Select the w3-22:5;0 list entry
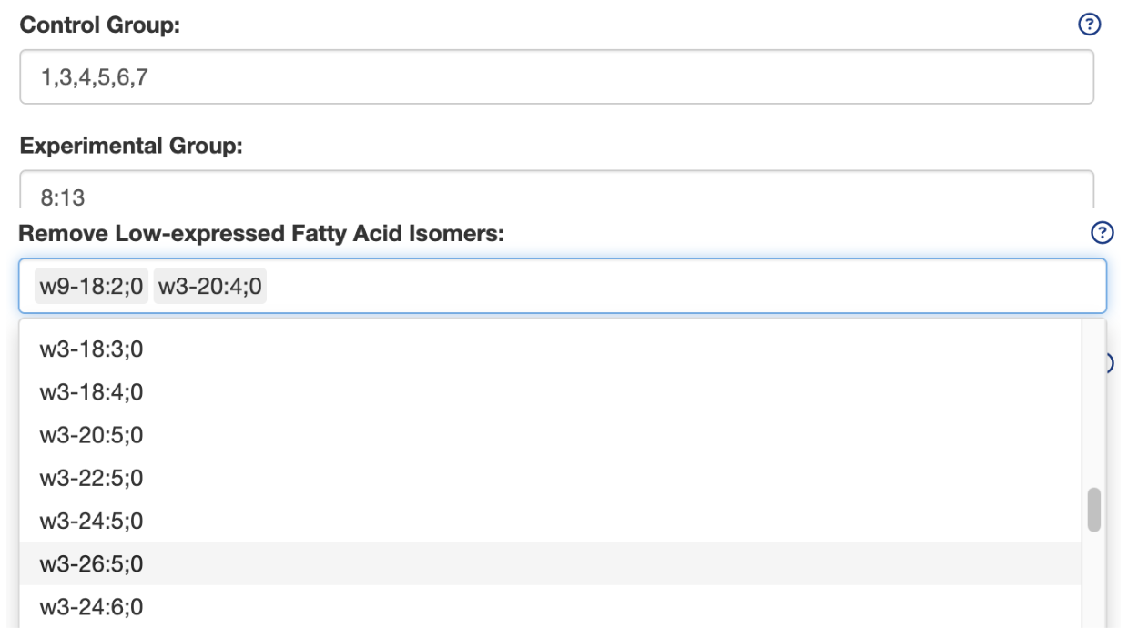Viewport: 1128px width, 638px height. tap(91, 478)
